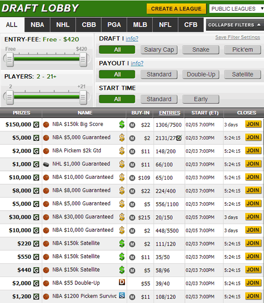Screen dimensions: 264x303
Task: Click green dollar icon for $550 NBA $150k Satellite
Action: pos(122,257)
